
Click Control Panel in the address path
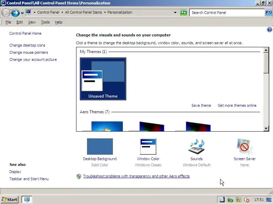48,12
